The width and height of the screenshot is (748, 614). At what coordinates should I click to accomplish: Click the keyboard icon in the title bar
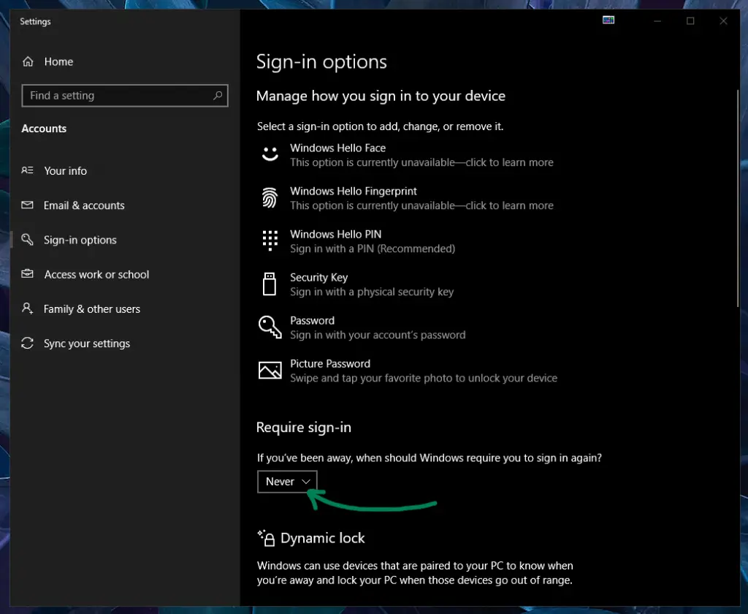(608, 20)
